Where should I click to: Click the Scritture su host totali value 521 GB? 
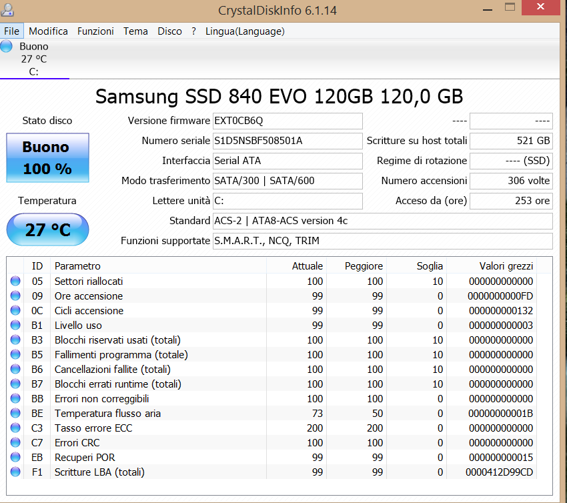tap(511, 141)
